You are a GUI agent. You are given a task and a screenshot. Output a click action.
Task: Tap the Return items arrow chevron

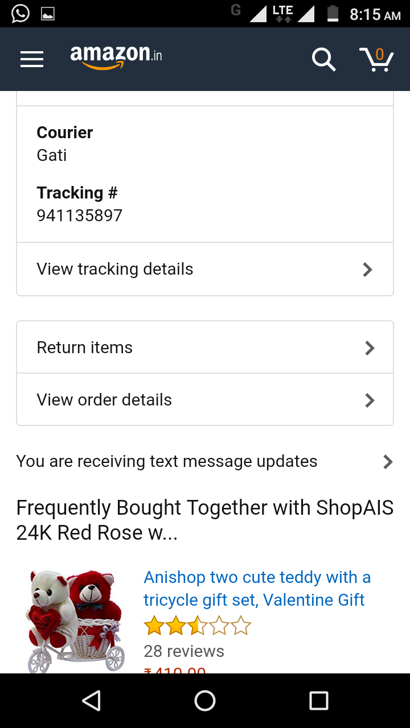[x=370, y=348]
